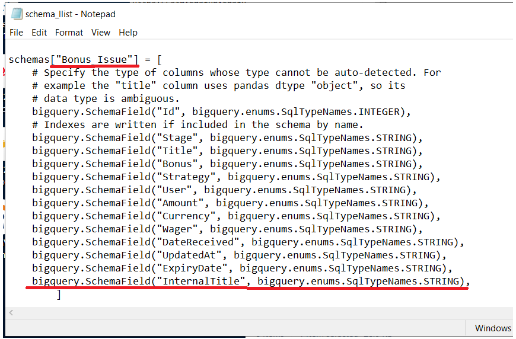Click the "Bonus_Issue" schema key text

tap(94, 59)
